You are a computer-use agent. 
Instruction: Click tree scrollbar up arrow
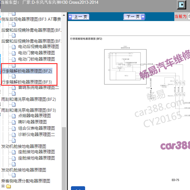[x=64, y=15]
